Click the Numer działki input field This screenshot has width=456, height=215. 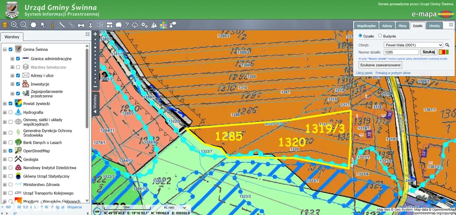coord(401,52)
